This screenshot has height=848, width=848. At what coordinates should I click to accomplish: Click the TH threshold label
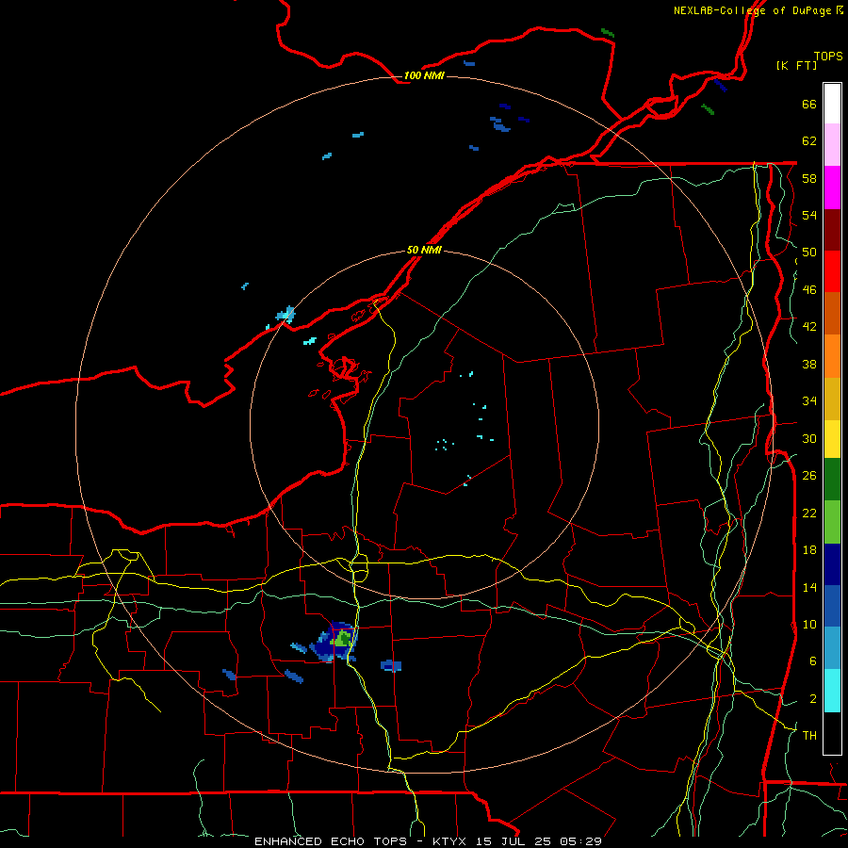(809, 736)
